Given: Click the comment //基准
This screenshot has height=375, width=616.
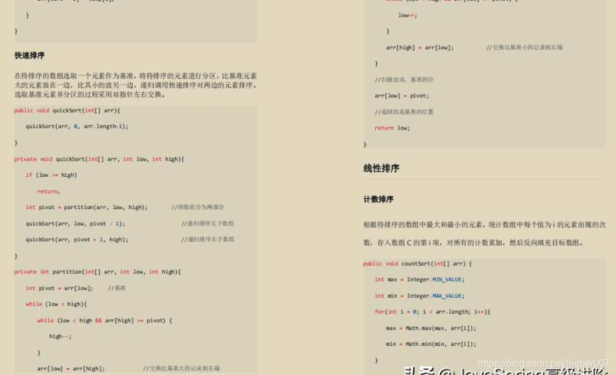Looking at the screenshot, I should click(117, 288).
